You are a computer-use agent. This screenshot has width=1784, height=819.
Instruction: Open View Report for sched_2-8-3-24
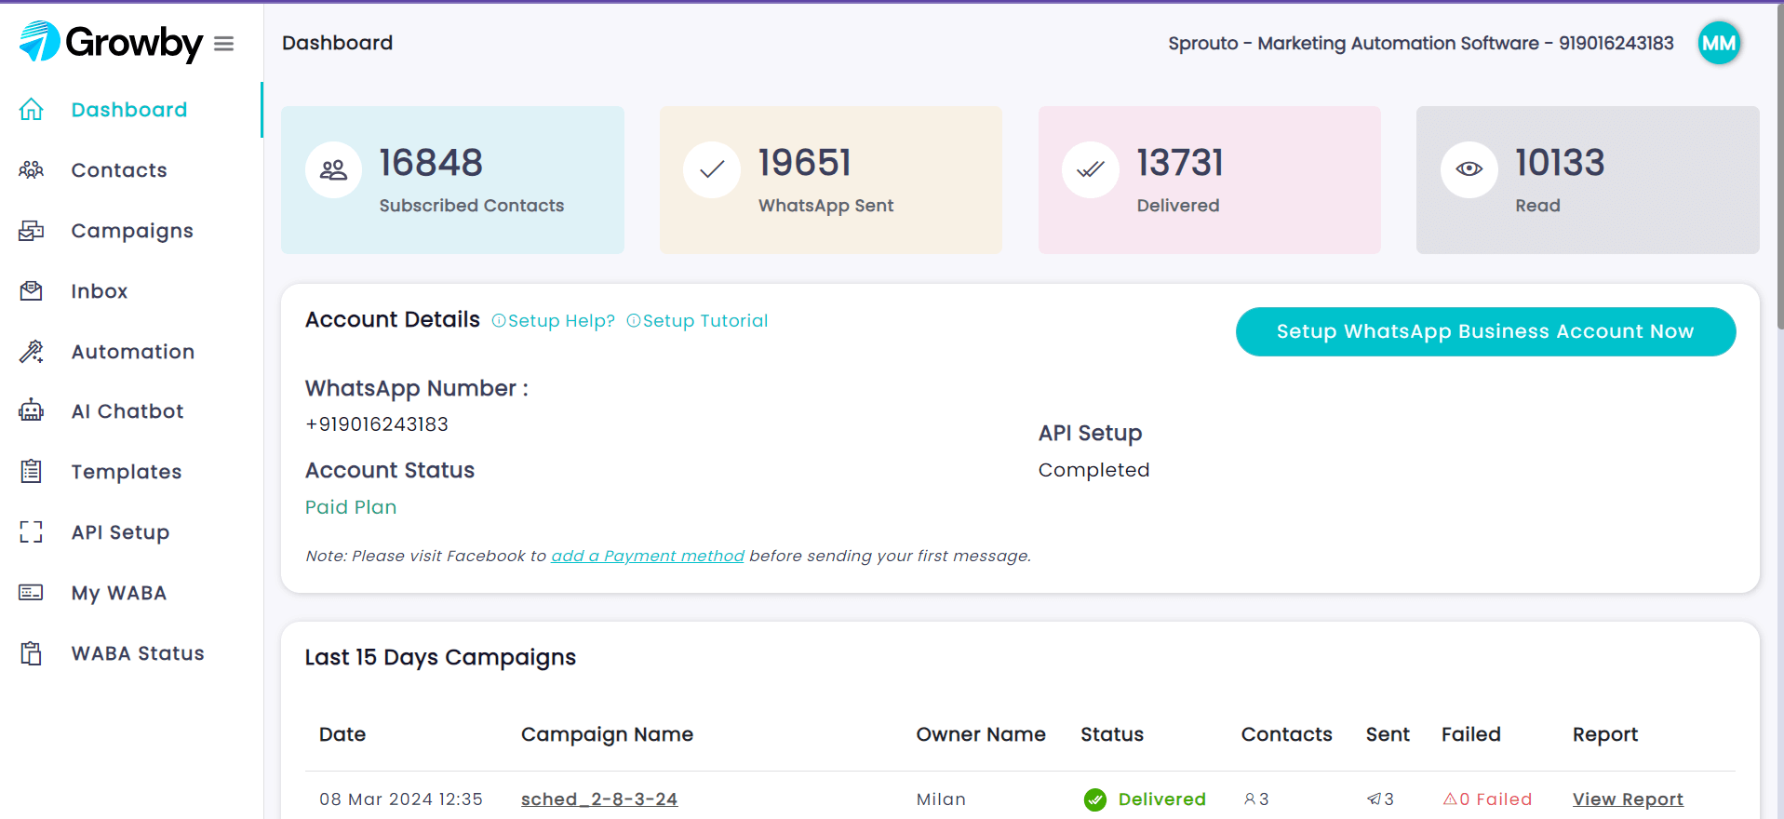[1628, 799]
